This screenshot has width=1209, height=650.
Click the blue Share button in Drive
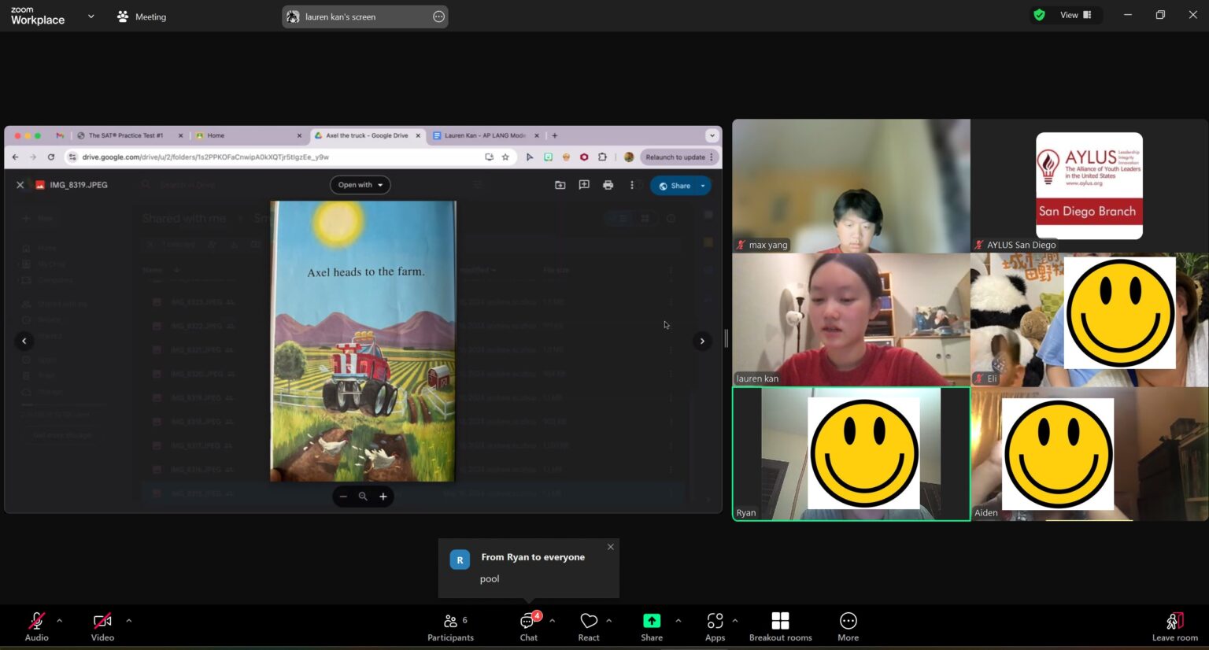click(675, 186)
